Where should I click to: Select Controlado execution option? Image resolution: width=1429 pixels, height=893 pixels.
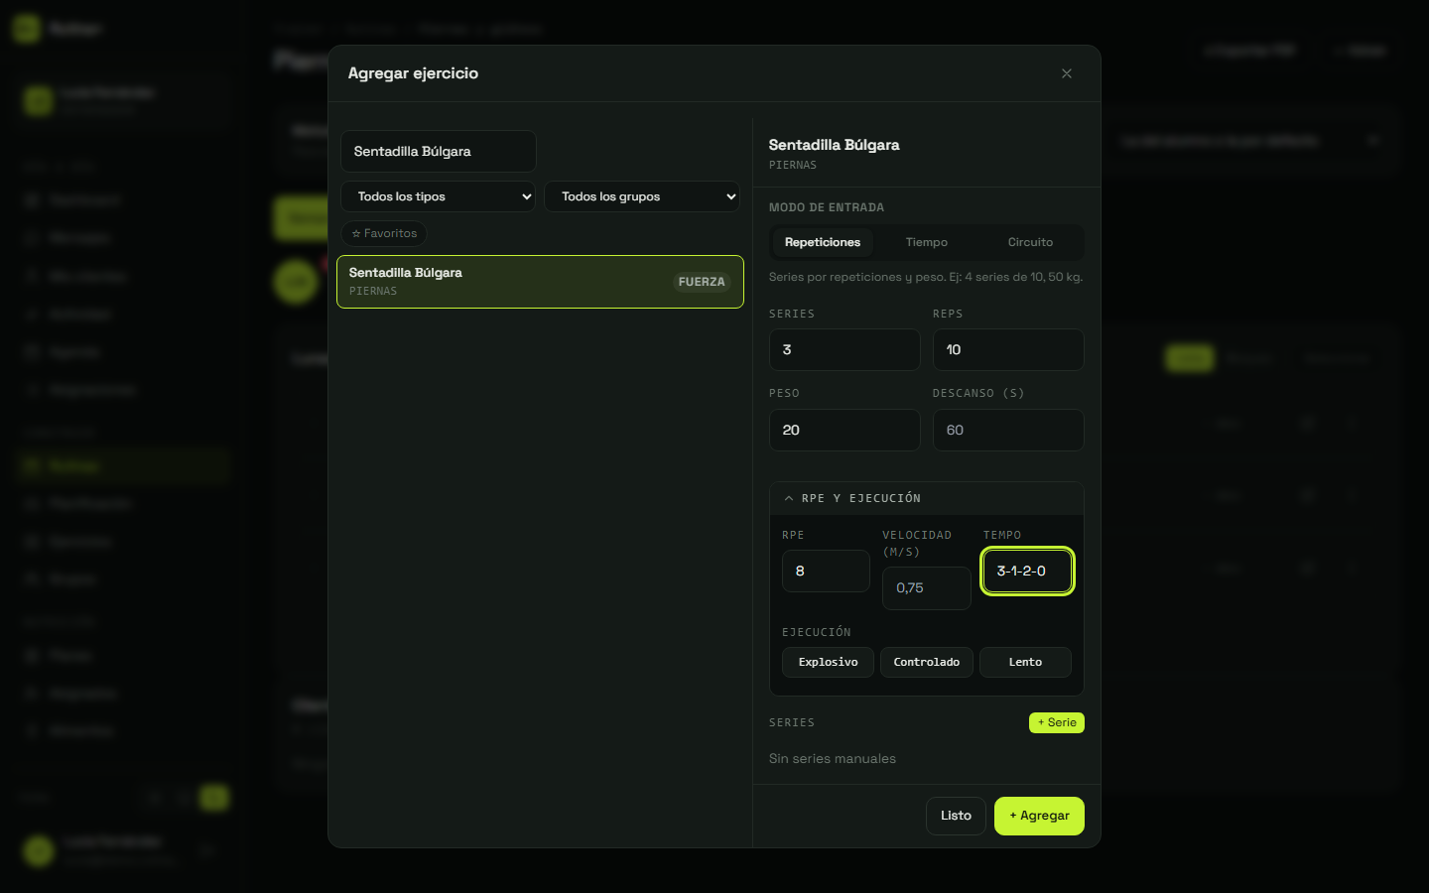pyautogui.click(x=927, y=663)
